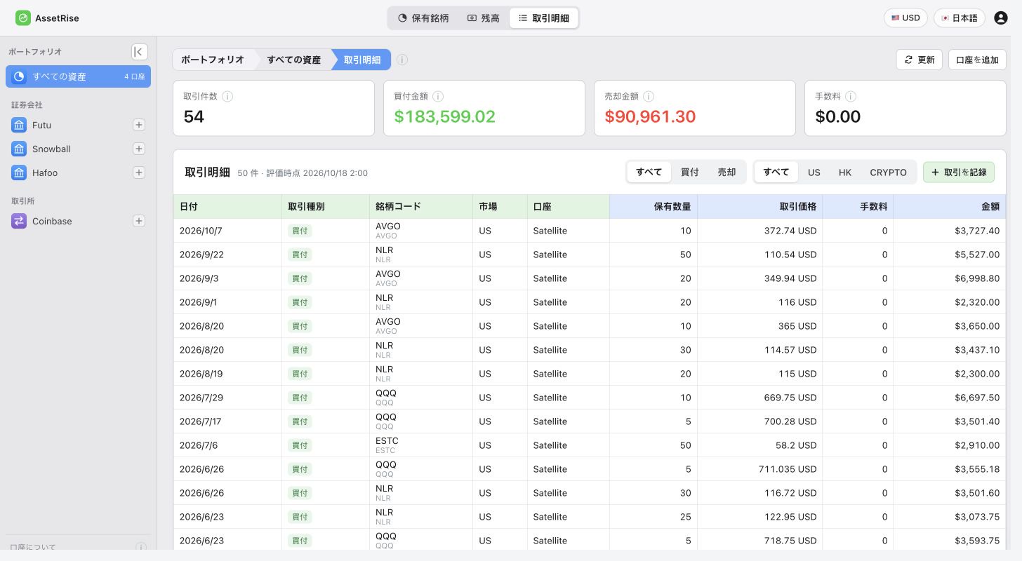1022x561 pixels.
Task: Go to すべての資産 in the breadcrumb
Action: coord(293,60)
